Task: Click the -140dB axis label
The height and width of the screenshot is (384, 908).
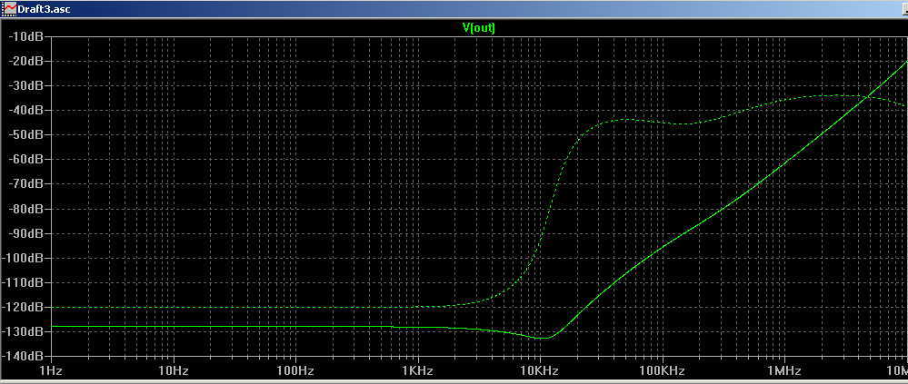Action: pos(23,356)
